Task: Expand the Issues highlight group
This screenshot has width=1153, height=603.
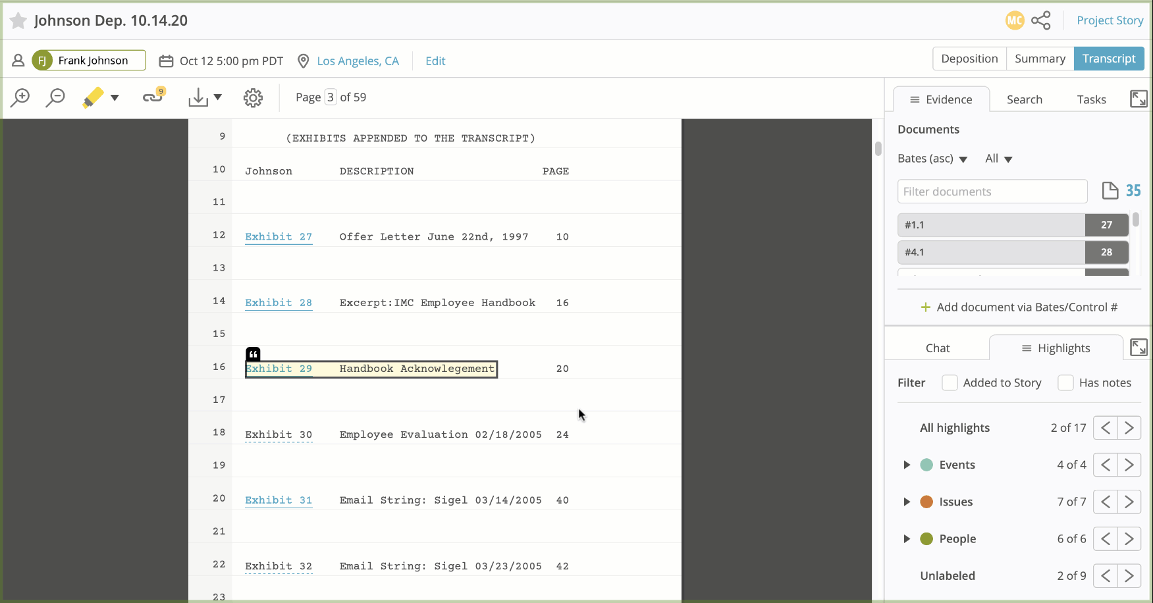Action: pyautogui.click(x=907, y=502)
